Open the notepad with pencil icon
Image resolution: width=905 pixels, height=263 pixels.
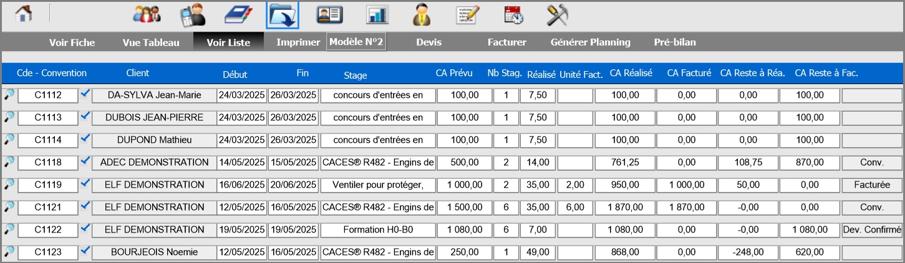coord(467,15)
